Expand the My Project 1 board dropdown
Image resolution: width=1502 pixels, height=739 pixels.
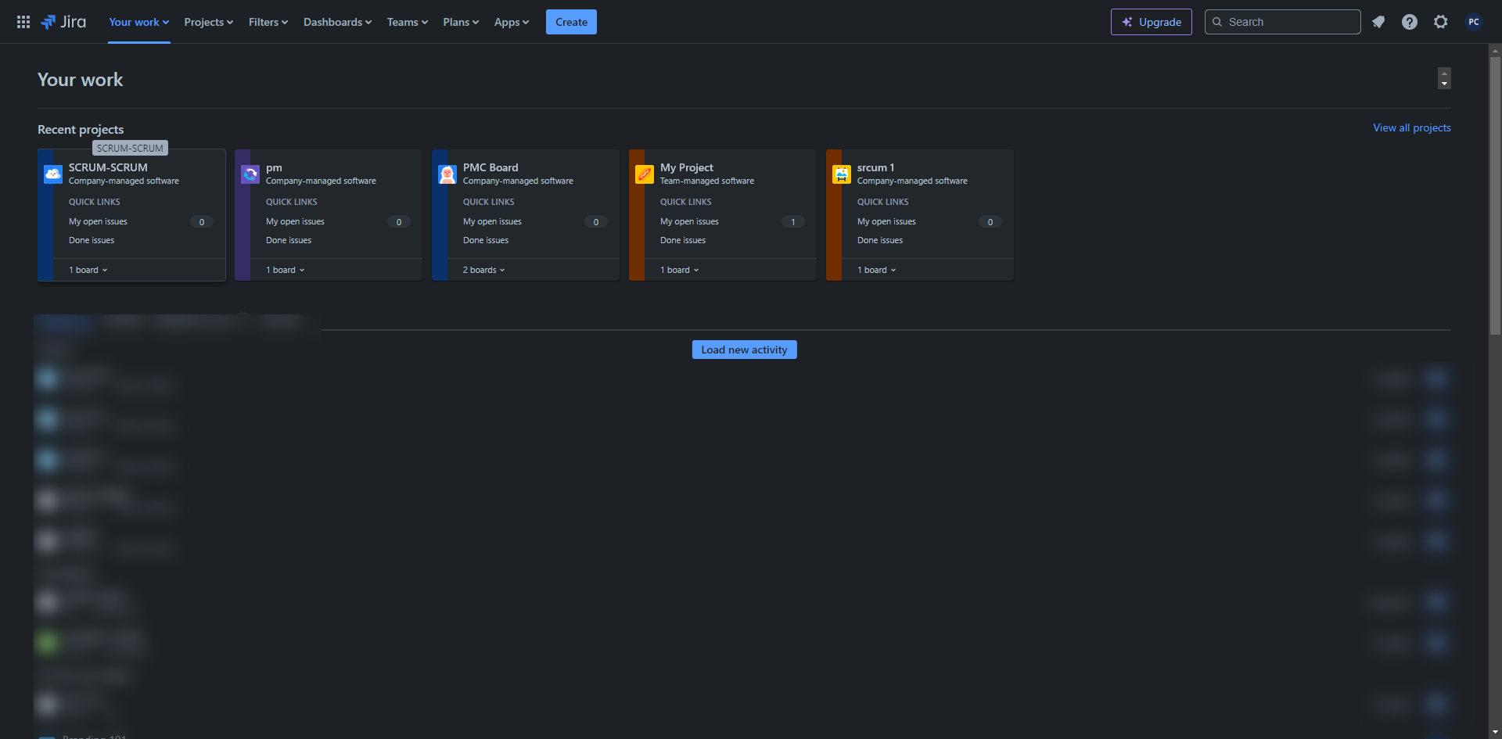click(680, 270)
